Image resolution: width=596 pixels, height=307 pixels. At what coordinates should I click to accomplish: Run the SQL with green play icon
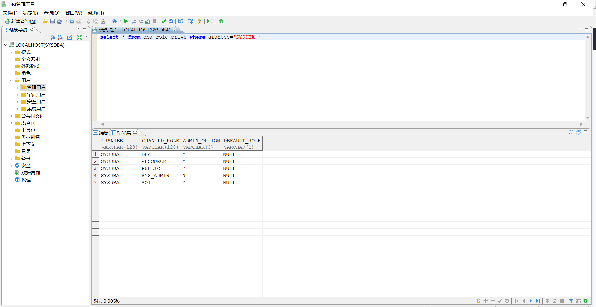click(x=126, y=21)
